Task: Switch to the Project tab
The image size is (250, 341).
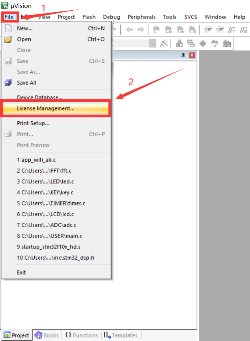Action: [16, 335]
